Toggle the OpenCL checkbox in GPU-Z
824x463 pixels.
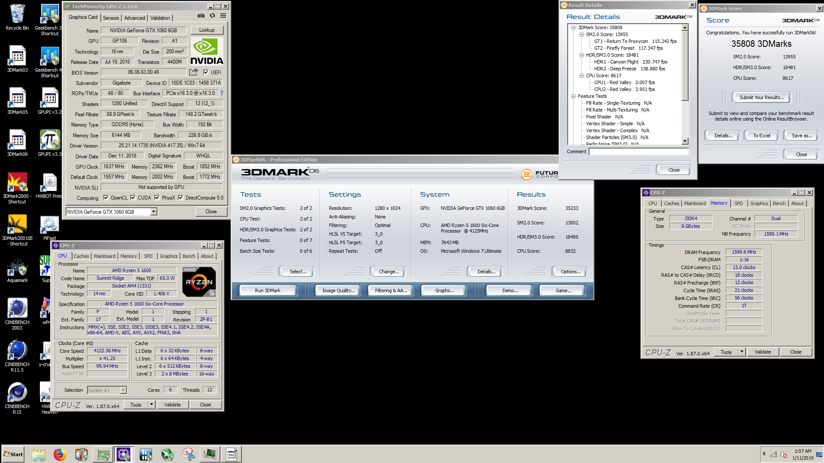point(106,198)
